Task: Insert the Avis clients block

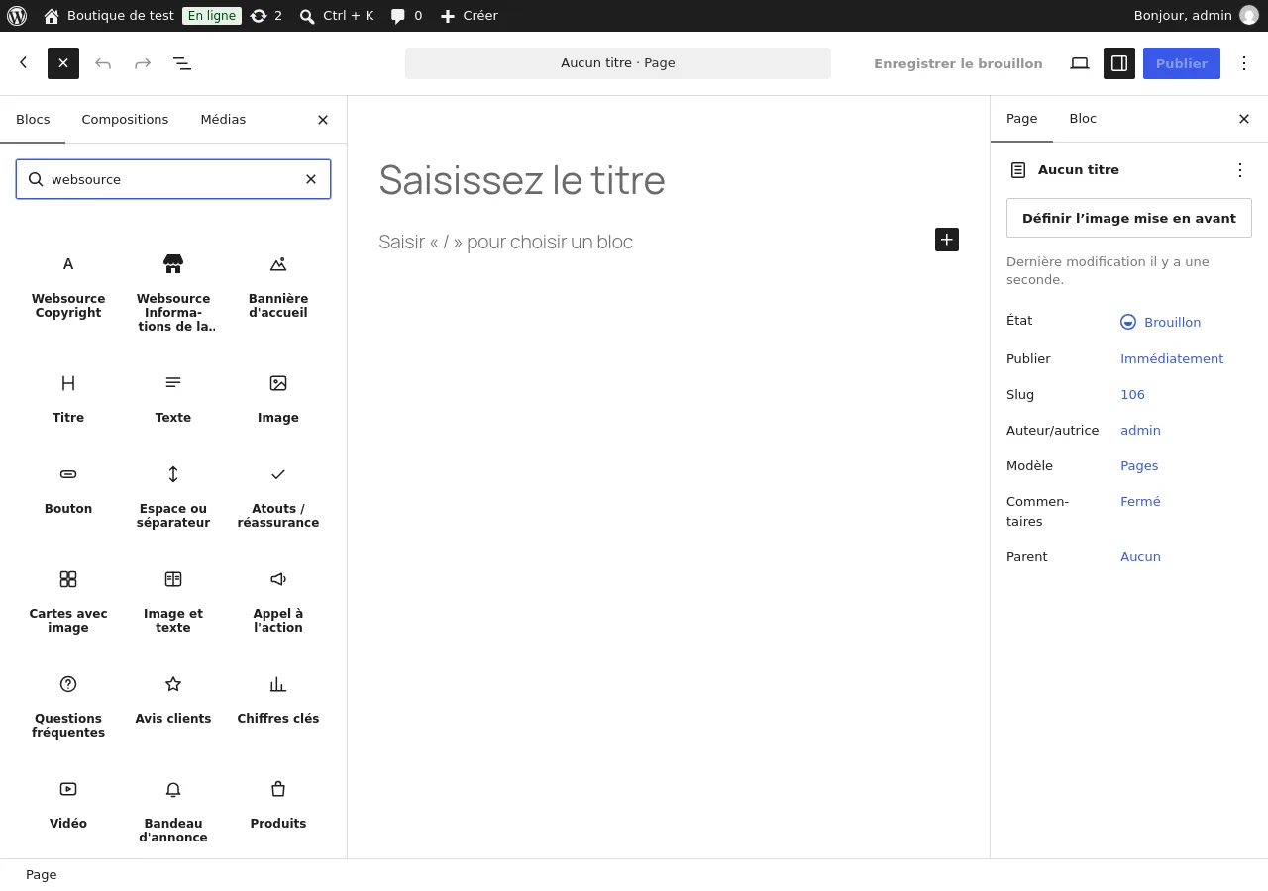Action: tap(173, 699)
